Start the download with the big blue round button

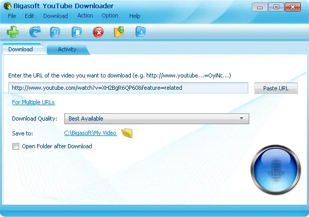pos(276,170)
